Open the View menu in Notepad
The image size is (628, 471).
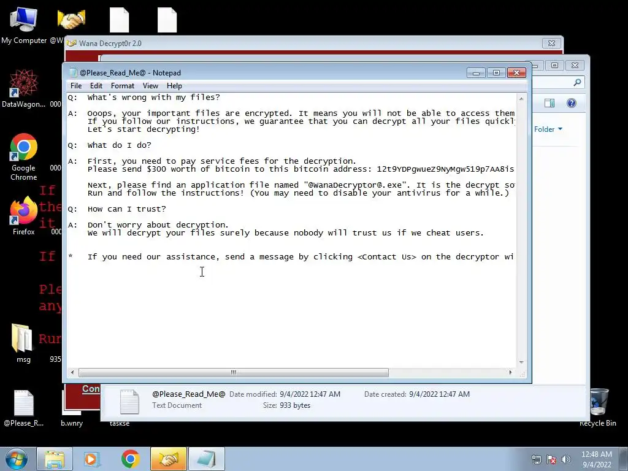click(151, 86)
